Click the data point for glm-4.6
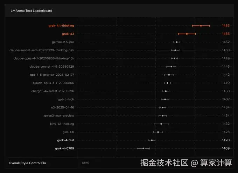 pos(158,132)
